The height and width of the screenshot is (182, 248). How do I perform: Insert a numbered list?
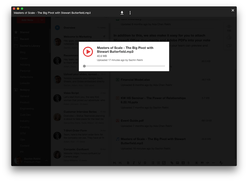158,163
